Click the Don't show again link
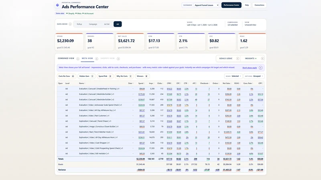This screenshot has width=321, height=180. [250, 68]
